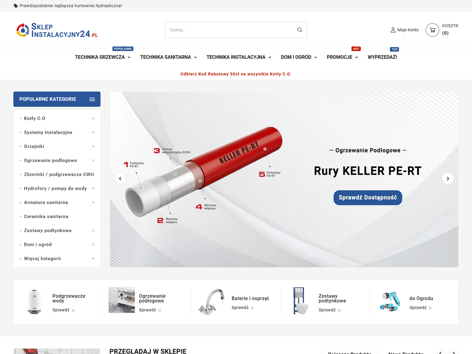Open Kotły C.O category
472x354 pixels.
[x=34, y=119]
